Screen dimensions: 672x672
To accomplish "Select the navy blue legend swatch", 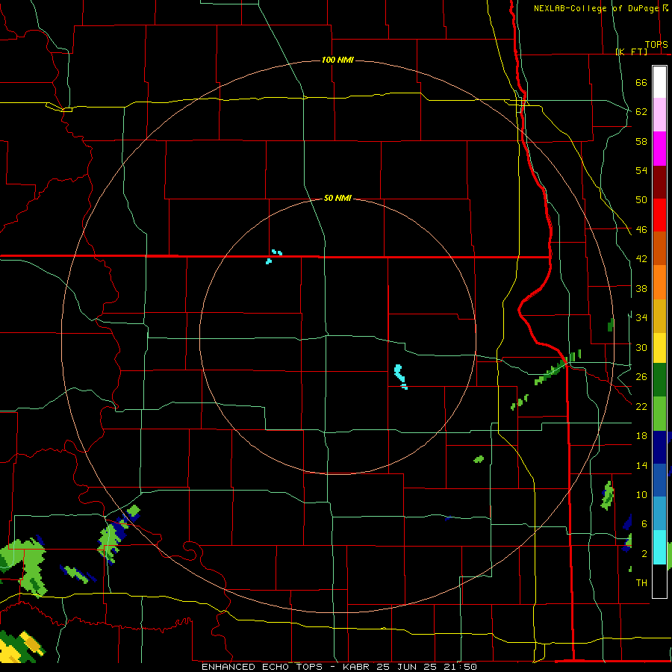I will 659,447.
